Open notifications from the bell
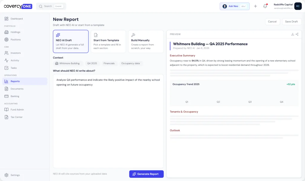This screenshot has width=305, height=181. tap(265, 6)
